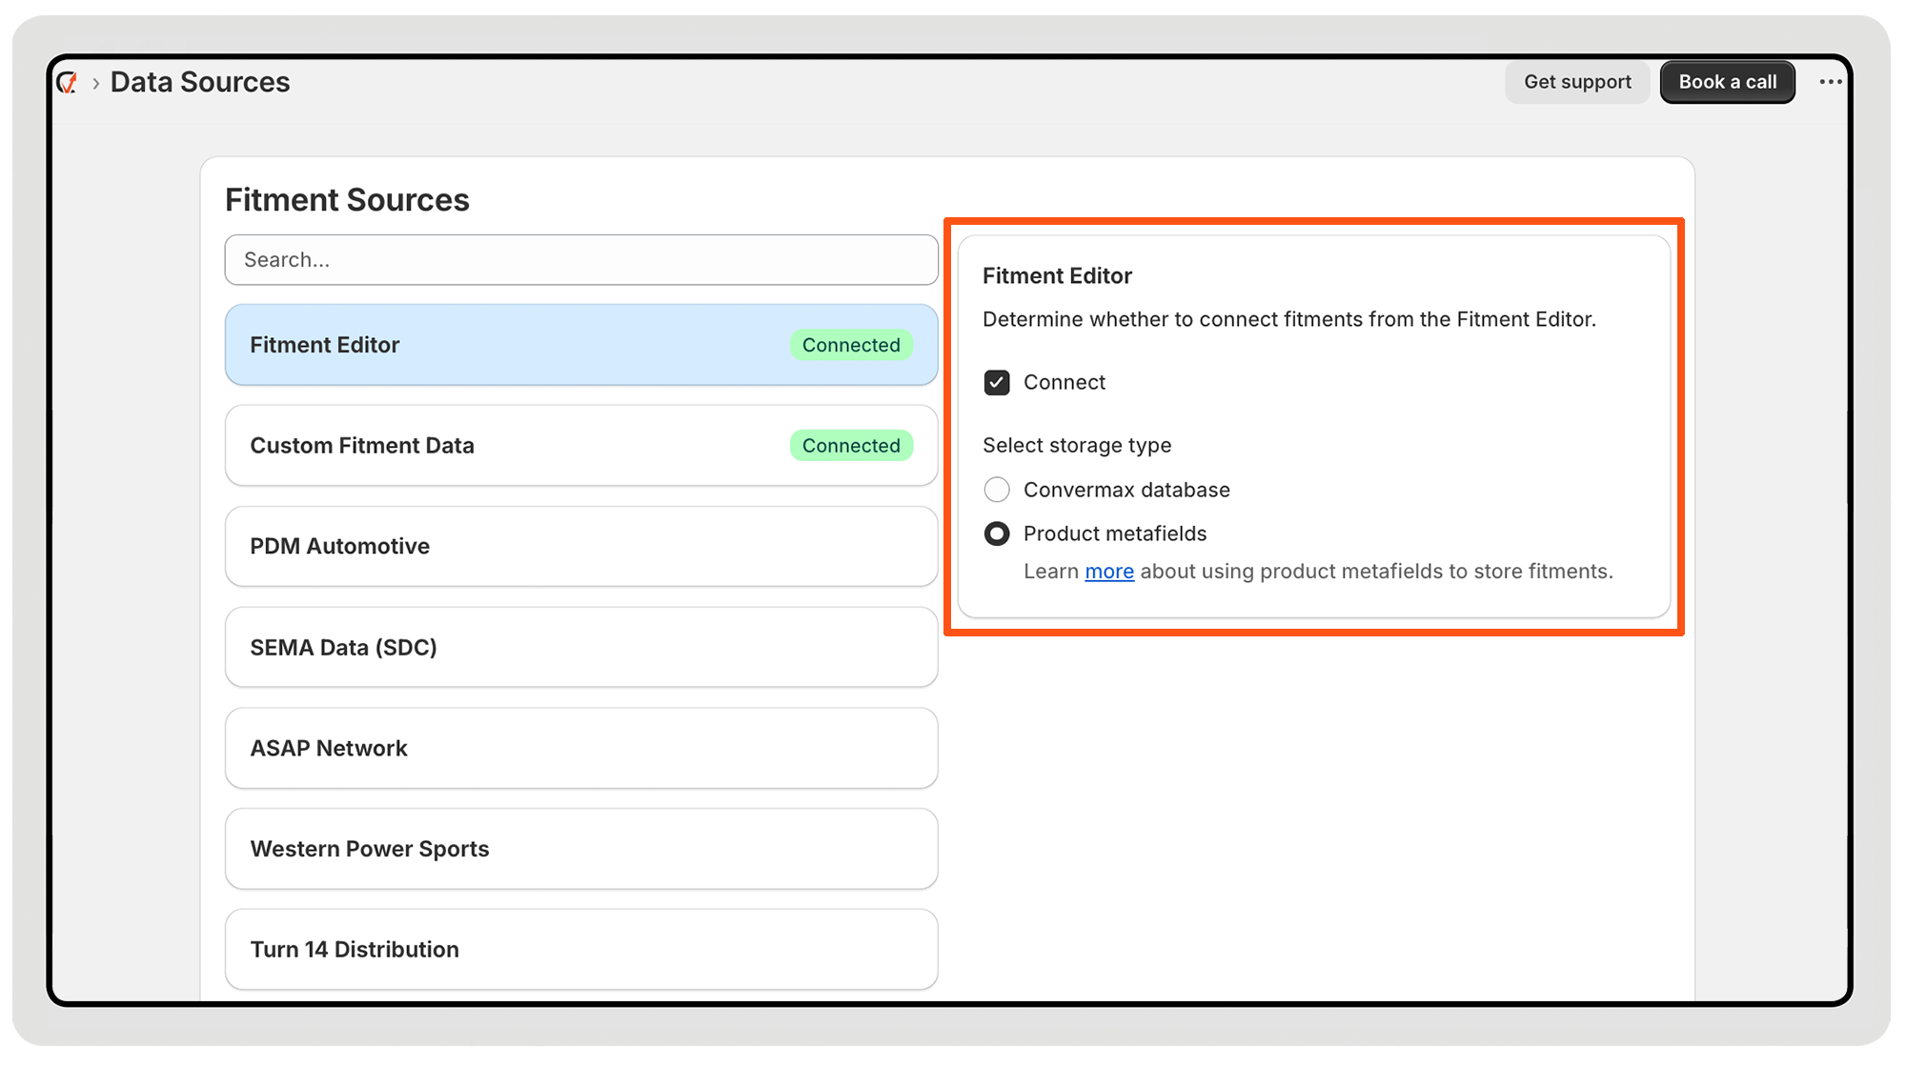The width and height of the screenshot is (1906, 1067).
Task: Select Convermax database storage type
Action: 997,490
